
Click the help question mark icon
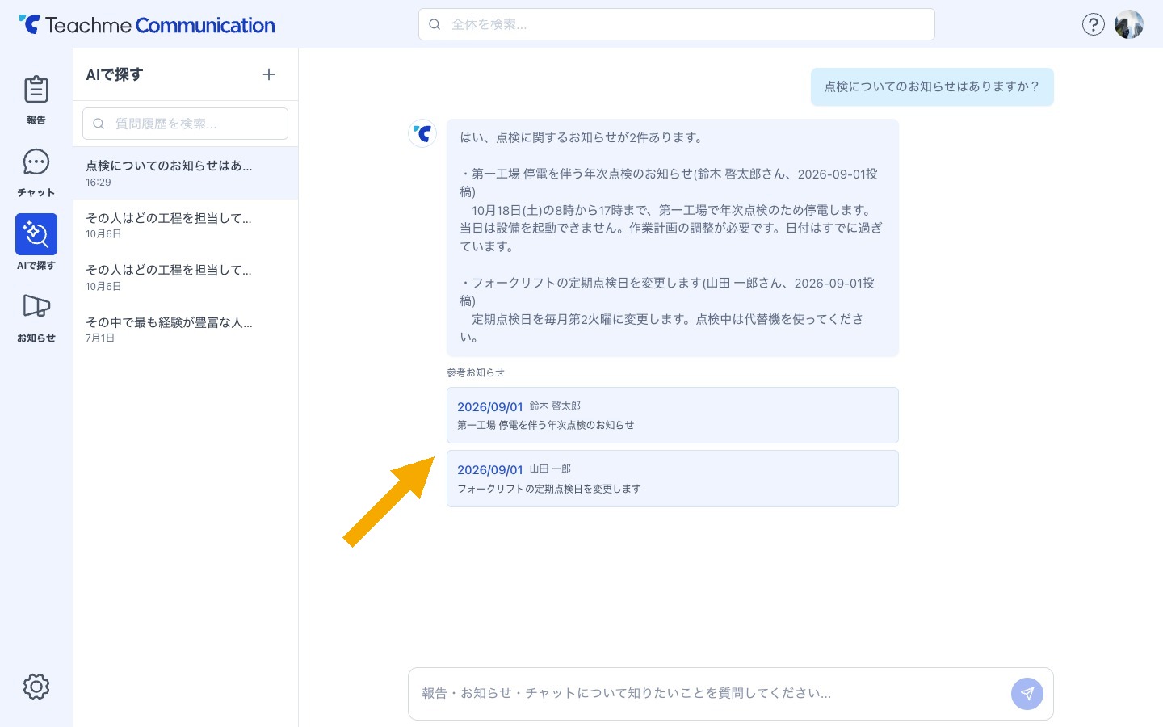(1093, 24)
